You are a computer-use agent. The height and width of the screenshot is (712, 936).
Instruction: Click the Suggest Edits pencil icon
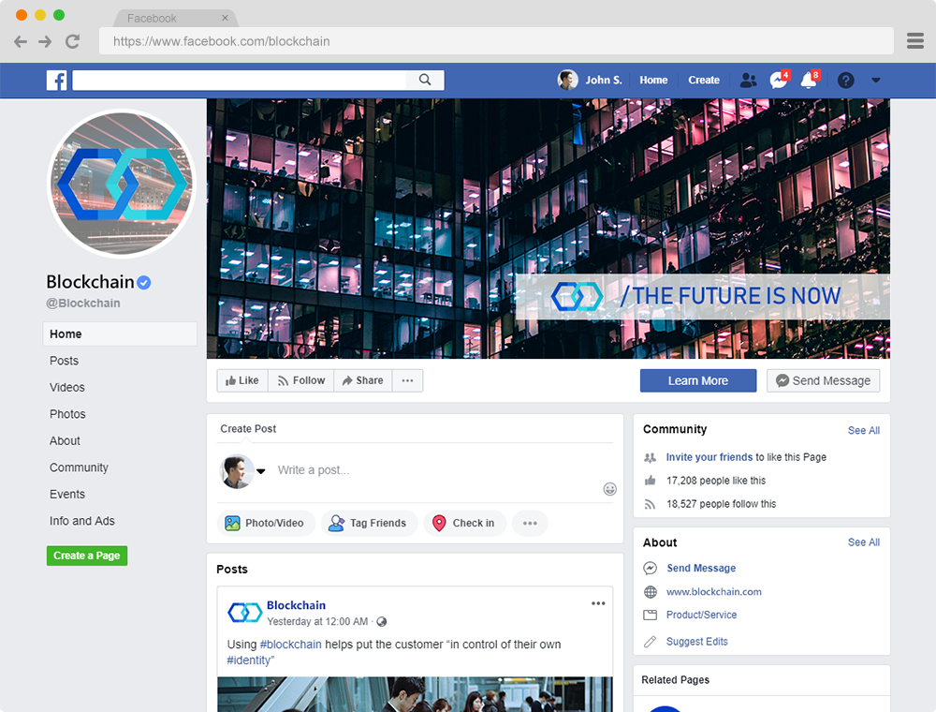(x=651, y=642)
